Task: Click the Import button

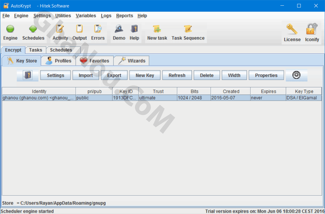Action: pyautogui.click(x=86, y=75)
